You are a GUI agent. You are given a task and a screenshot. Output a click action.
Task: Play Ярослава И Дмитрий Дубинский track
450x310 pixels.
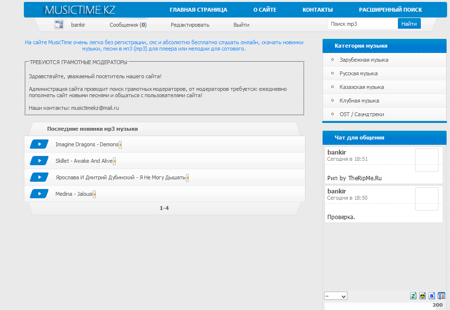tap(39, 177)
